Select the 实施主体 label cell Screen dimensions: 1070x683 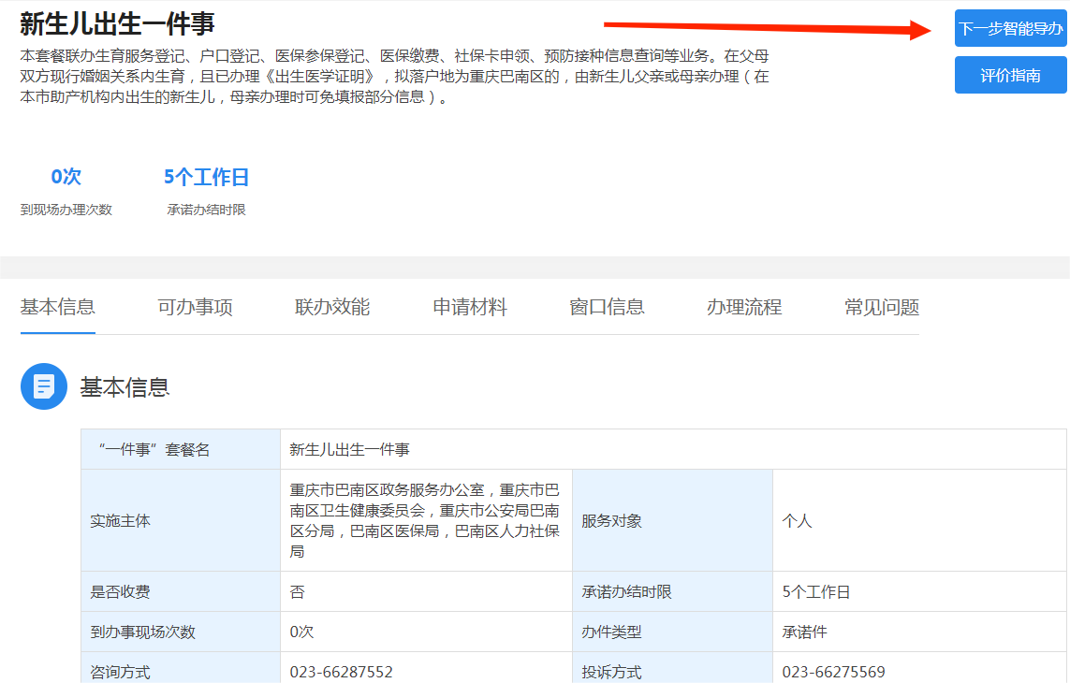pos(181,520)
